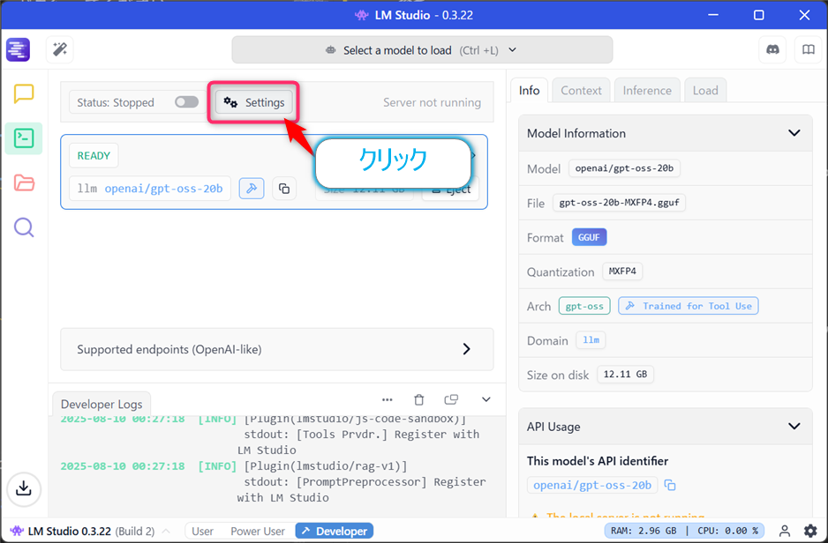Click the gpt-oss-20b-MXFP4.gguf file name
Image resolution: width=828 pixels, height=543 pixels.
coord(619,203)
